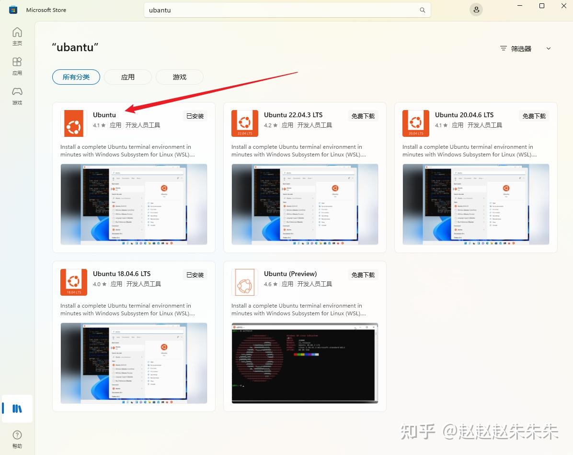Image resolution: width=573 pixels, height=455 pixels.
Task: Open the Ubuntu 22.04.3 LTS screenshot thumbnail
Action: [305, 204]
